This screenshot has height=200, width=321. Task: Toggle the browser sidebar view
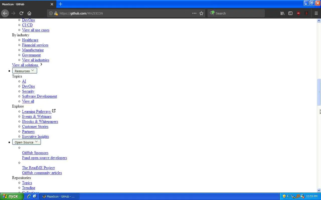click(x=290, y=13)
